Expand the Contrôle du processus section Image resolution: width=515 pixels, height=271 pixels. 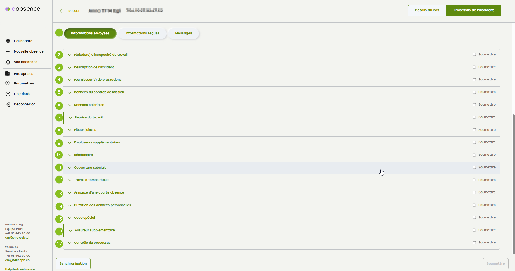[x=69, y=243]
